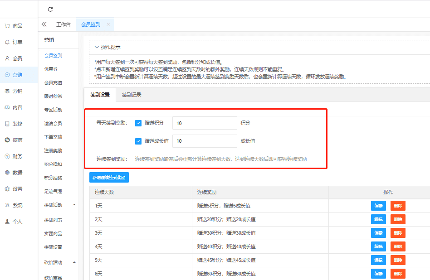This screenshot has height=280, width=430.
Task: Uncheck the 赠送积分 checkbox
Action: (138, 123)
